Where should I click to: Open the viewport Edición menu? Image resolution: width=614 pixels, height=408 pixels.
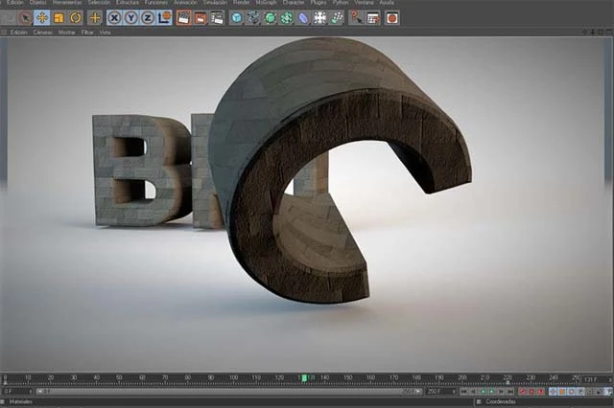pyautogui.click(x=18, y=33)
